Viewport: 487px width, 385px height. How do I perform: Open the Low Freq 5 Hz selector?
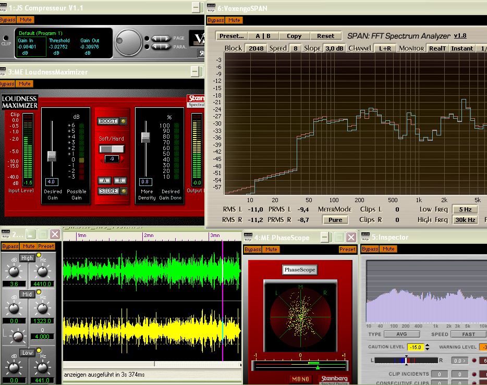465,209
